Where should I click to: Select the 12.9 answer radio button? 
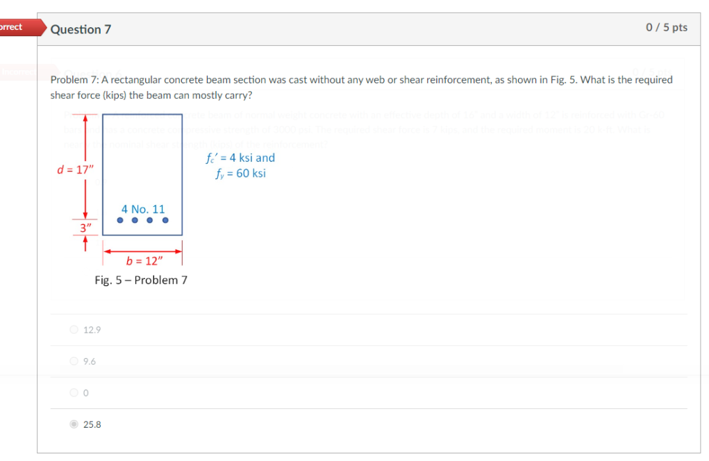click(74, 329)
